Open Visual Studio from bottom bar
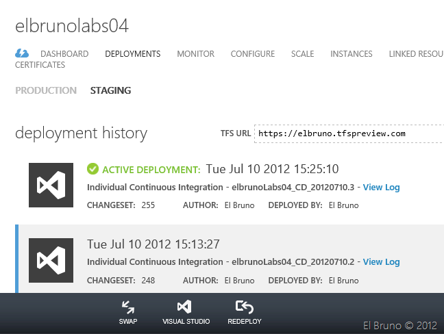The width and height of the screenshot is (444, 334). [x=186, y=307]
